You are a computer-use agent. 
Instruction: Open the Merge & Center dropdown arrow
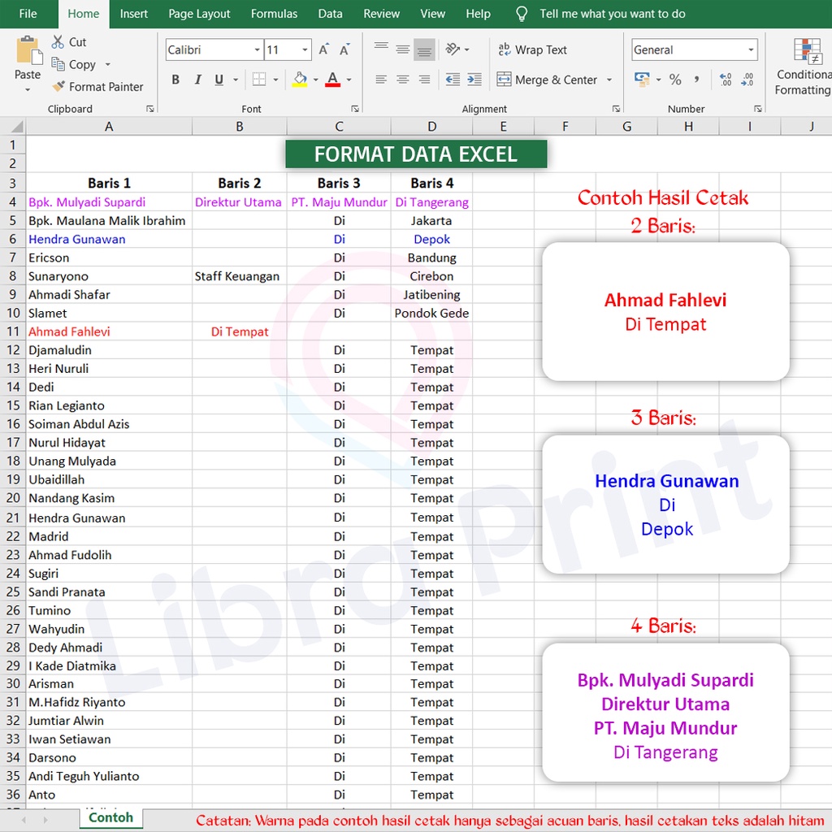[609, 80]
